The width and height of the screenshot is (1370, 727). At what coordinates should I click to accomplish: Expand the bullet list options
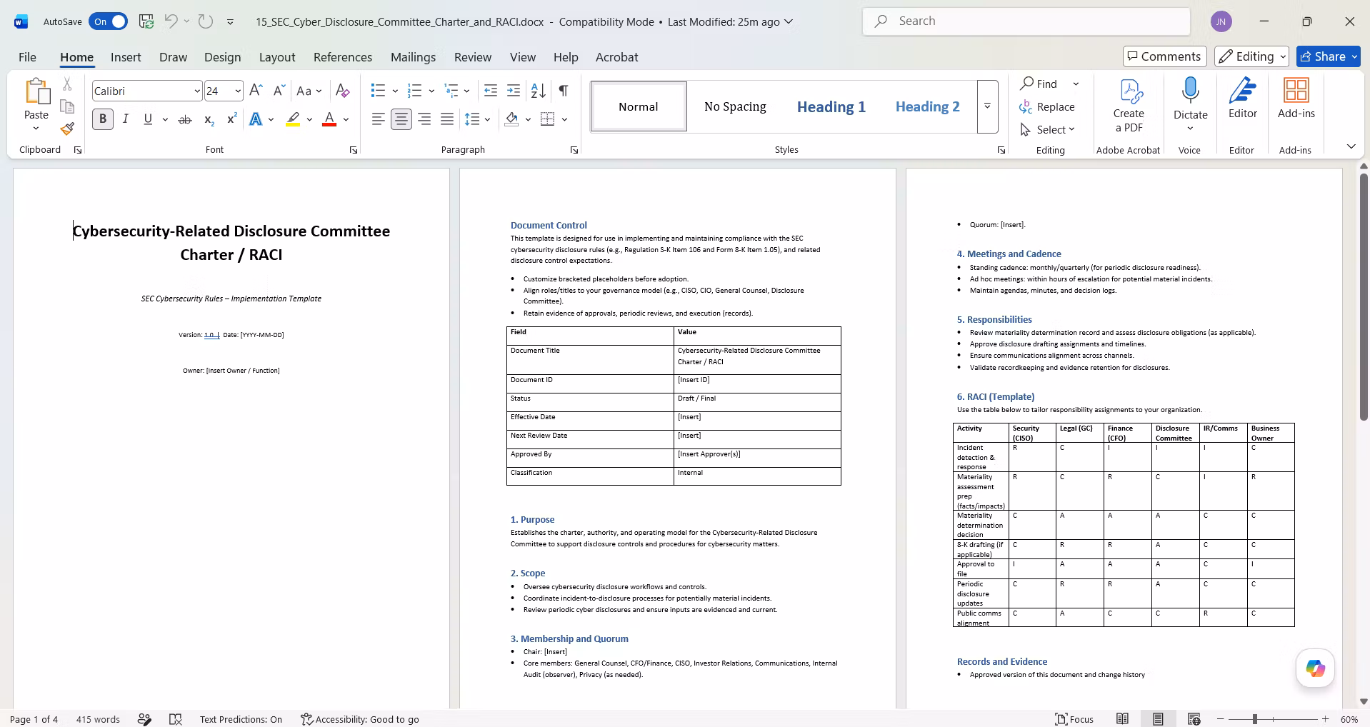coord(394,91)
